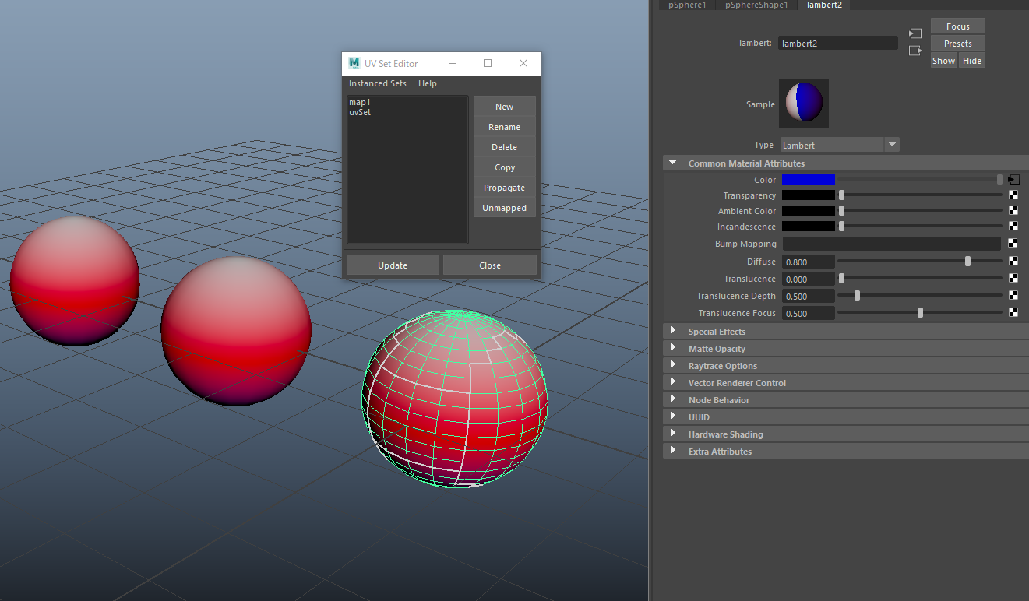Click the Presets button
The image size is (1029, 601).
[957, 44]
